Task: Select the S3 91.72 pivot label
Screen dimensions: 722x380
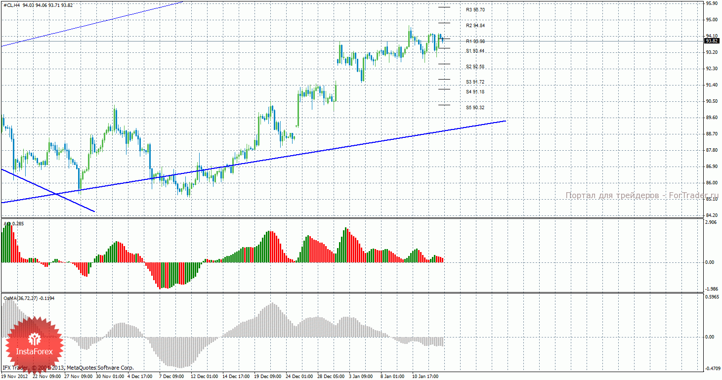Action: click(475, 82)
